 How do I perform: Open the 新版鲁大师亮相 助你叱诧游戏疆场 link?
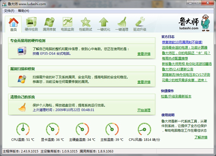click(187, 64)
